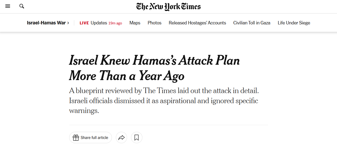The width and height of the screenshot is (337, 144).
Task: Select the Maps nav item
Action: coord(135,23)
